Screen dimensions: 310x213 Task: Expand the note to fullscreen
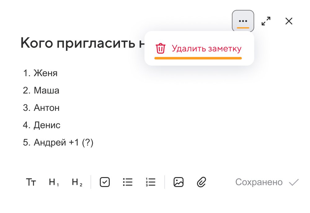266,21
